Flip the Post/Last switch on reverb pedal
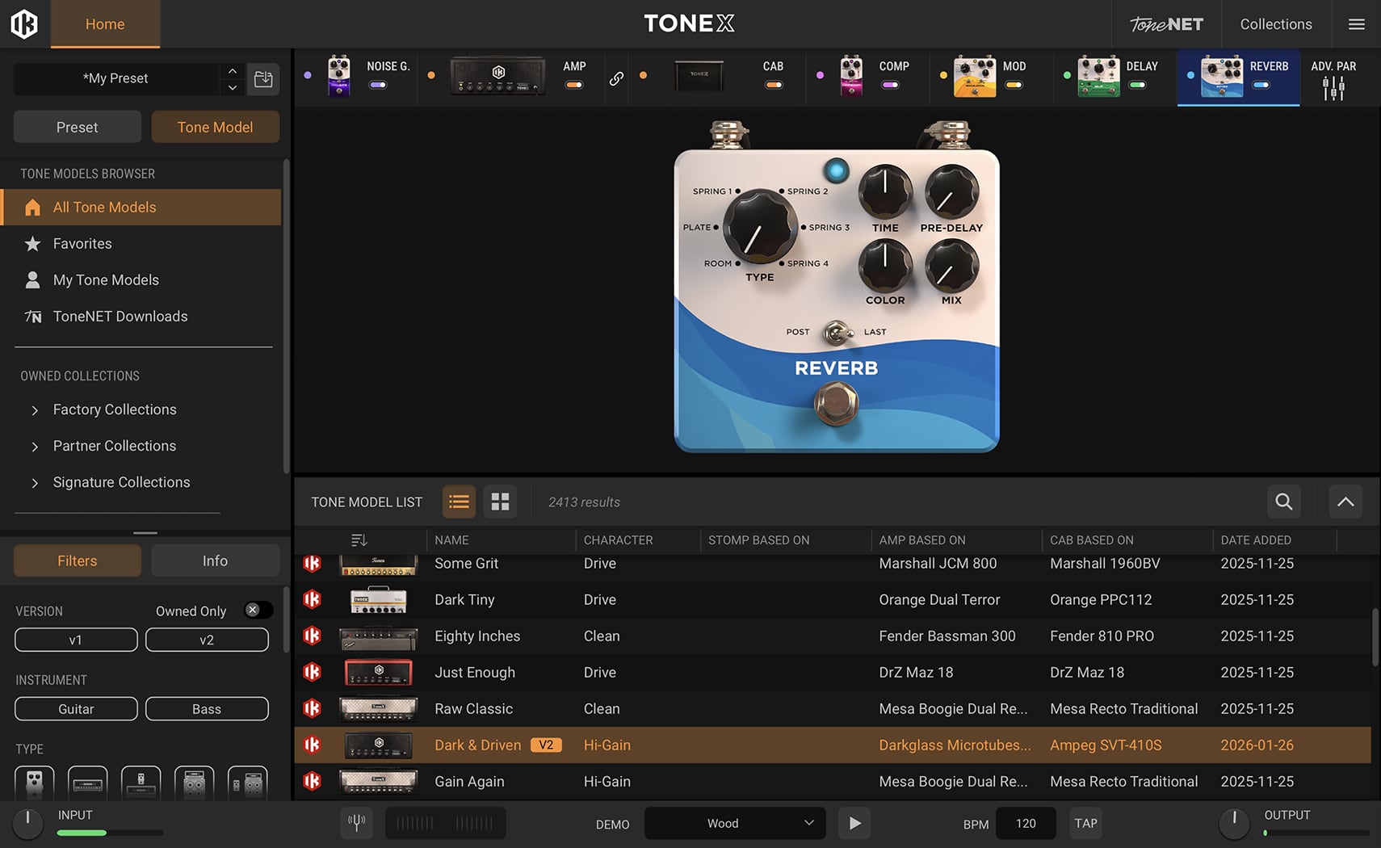The image size is (1381, 848). click(x=837, y=332)
